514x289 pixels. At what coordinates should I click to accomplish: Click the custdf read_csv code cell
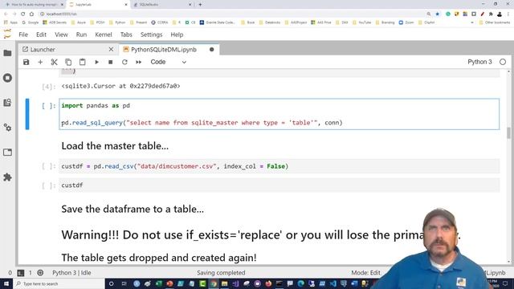click(279, 166)
